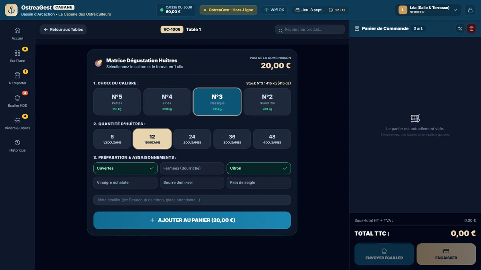This screenshot has width=481, height=270.
Task: Click the OstreaGest Hors-Ligne status badge
Action: coord(228,10)
